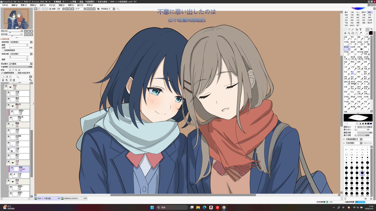Select the magic wand tool
The image size is (376, 211).
[x=353, y=29]
